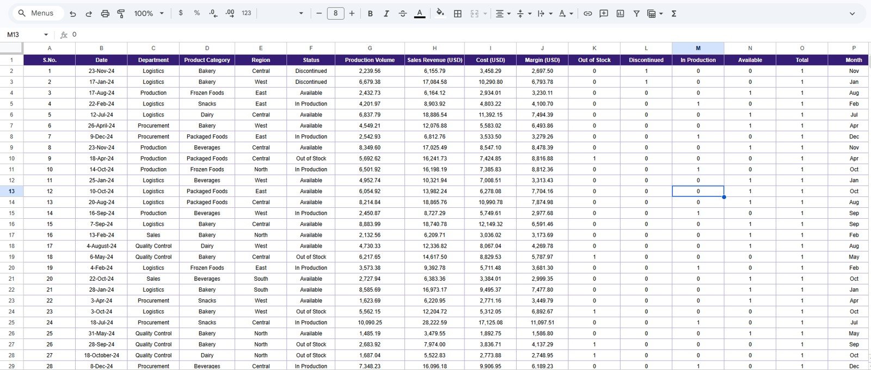Decrease font size with minus button
Viewport: 871px width, 370px height.
click(319, 14)
